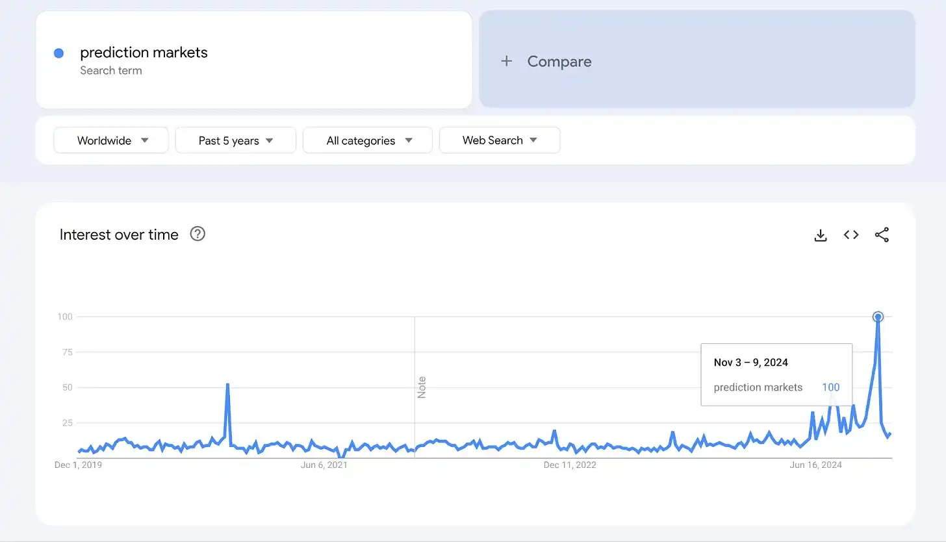Click the blue dot beside prediction markets
Image resolution: width=946 pixels, height=542 pixels.
[x=58, y=53]
